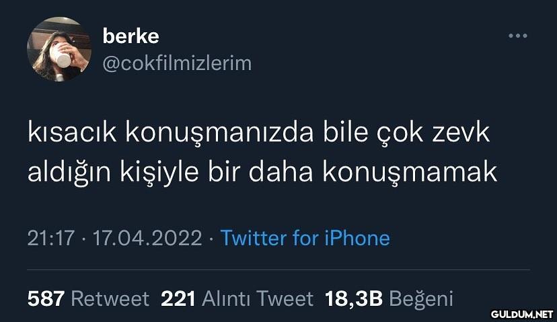The height and width of the screenshot is (322, 557).
Task: Open the "Twitter for iPhone" source link
Action: coord(305,238)
